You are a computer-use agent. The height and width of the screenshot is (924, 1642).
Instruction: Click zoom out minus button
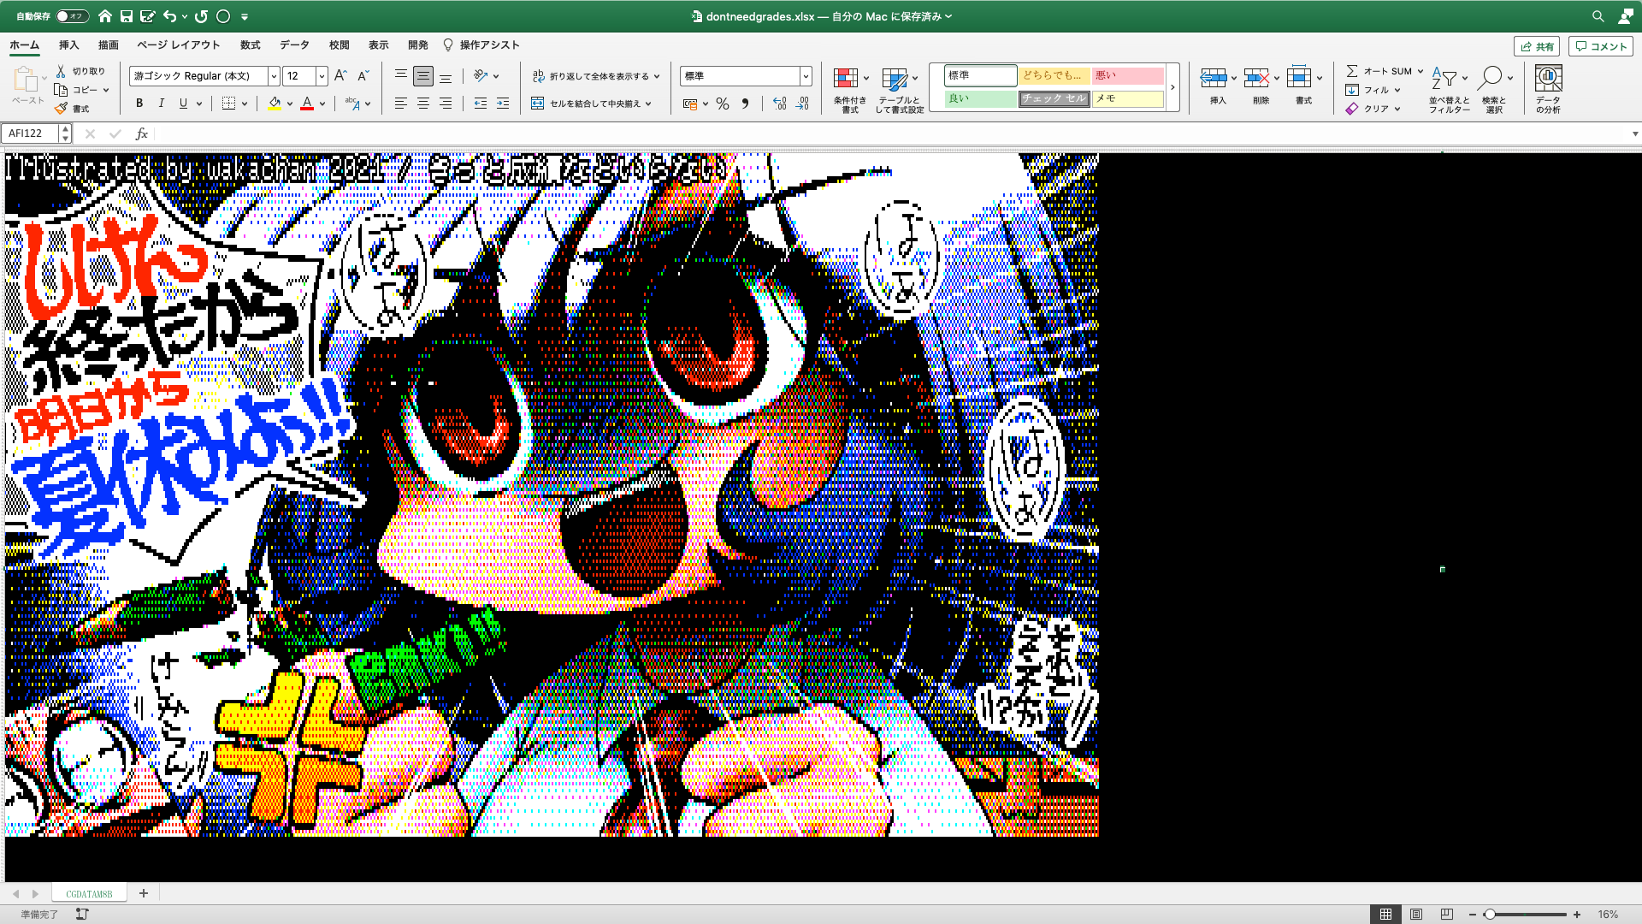(1473, 915)
